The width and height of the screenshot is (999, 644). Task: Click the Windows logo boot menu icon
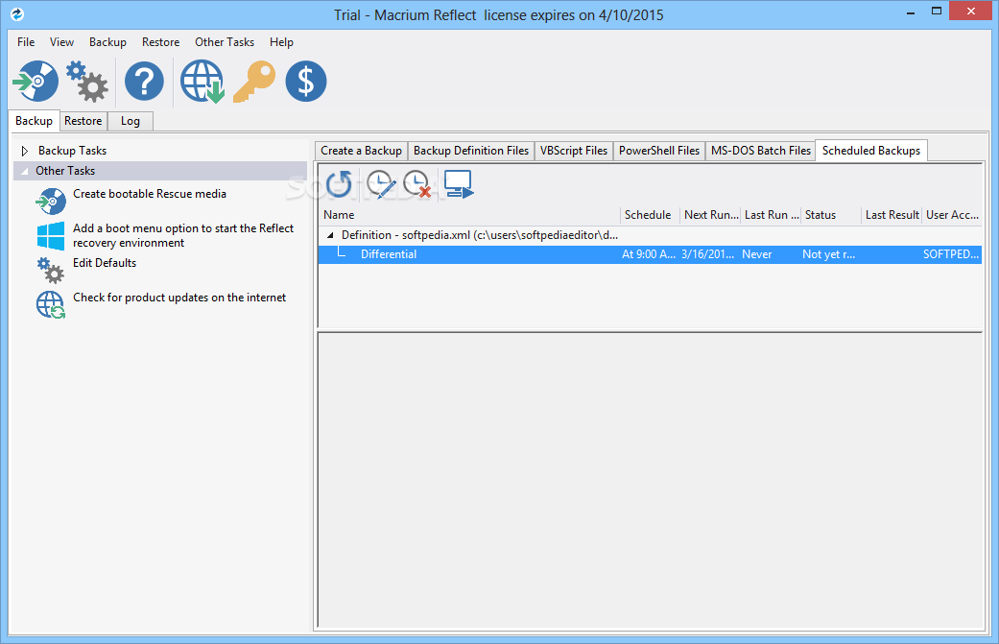click(51, 236)
